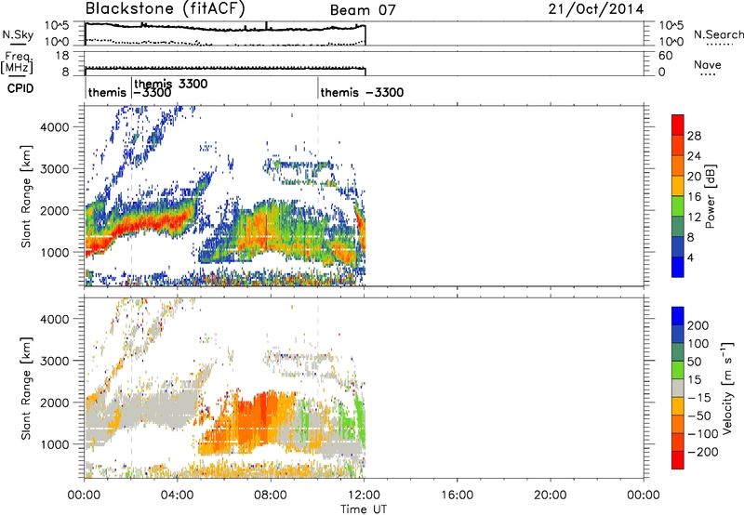Click the '1000' range tick of velocity panel

point(54,444)
